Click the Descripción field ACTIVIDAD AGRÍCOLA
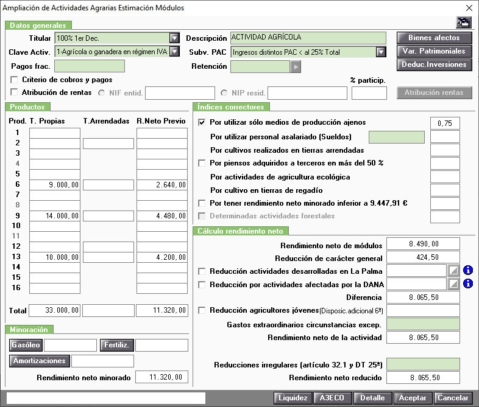Image resolution: width=479 pixels, height=407 pixels. [x=308, y=38]
